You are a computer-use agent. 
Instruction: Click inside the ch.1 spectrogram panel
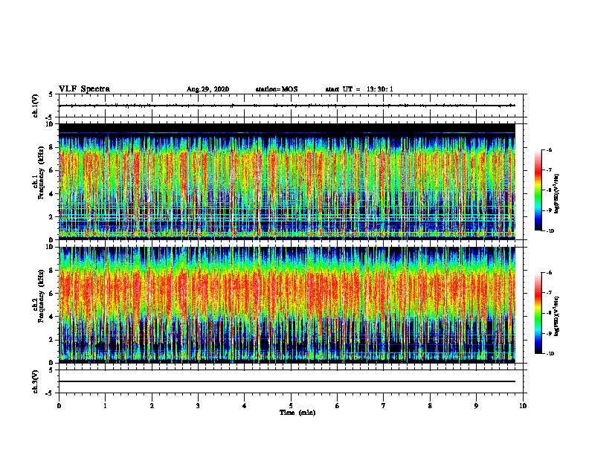287,181
